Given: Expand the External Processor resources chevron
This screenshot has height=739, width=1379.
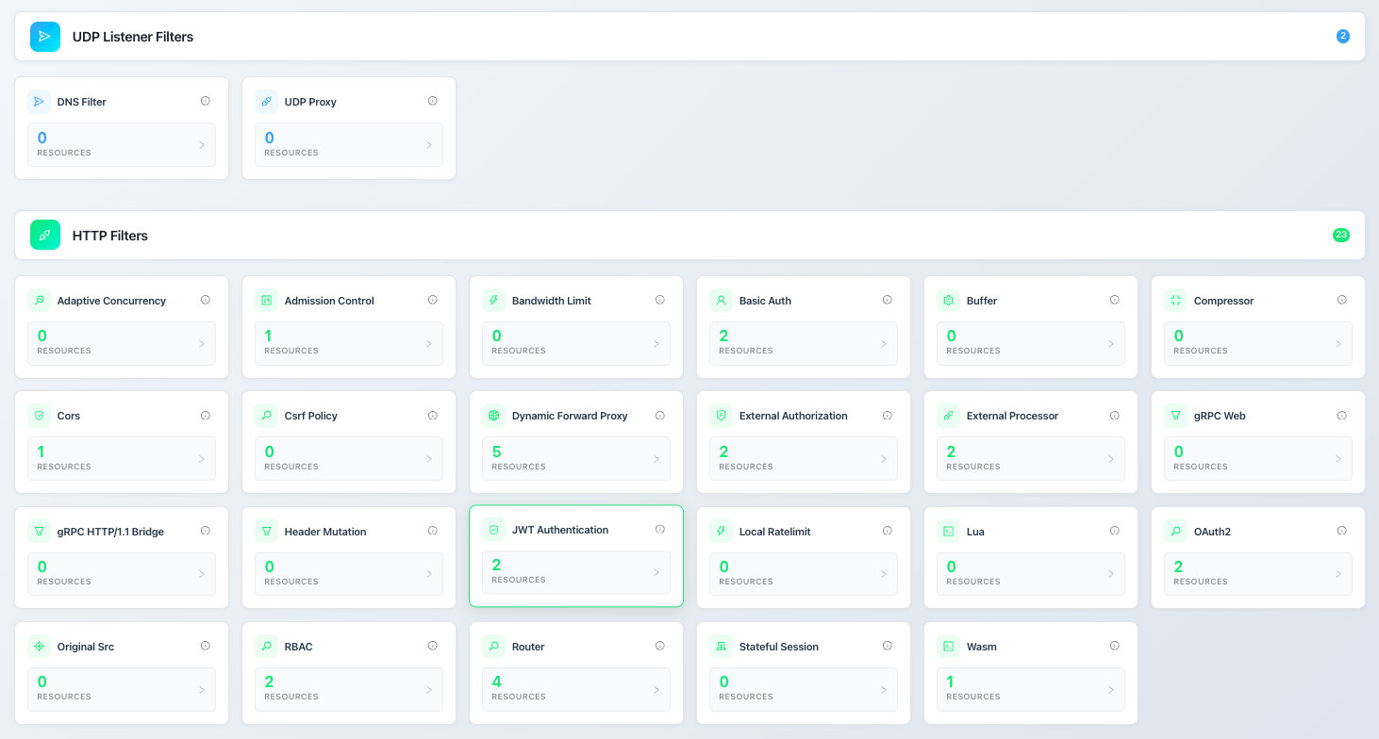Looking at the screenshot, I should coord(1111,459).
